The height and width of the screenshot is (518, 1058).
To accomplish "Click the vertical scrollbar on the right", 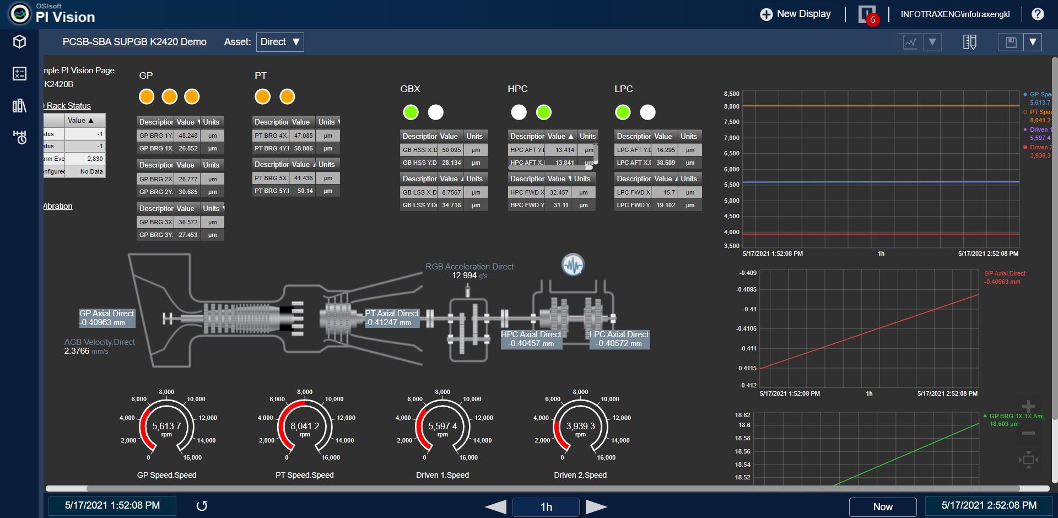I will 1055,239.
